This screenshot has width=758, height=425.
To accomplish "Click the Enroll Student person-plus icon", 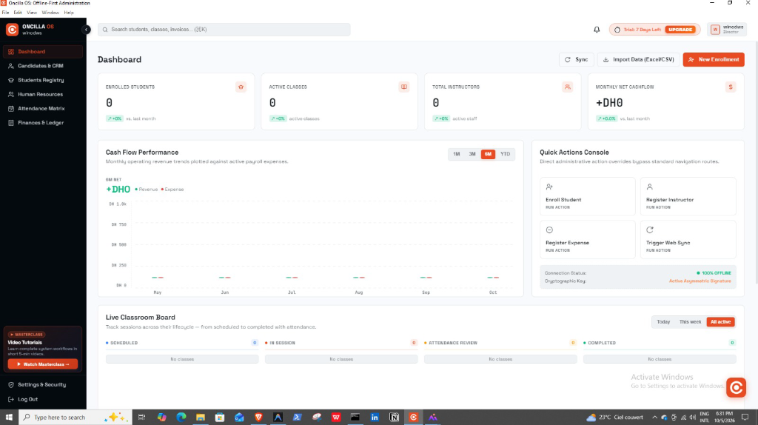I will 549,187.
